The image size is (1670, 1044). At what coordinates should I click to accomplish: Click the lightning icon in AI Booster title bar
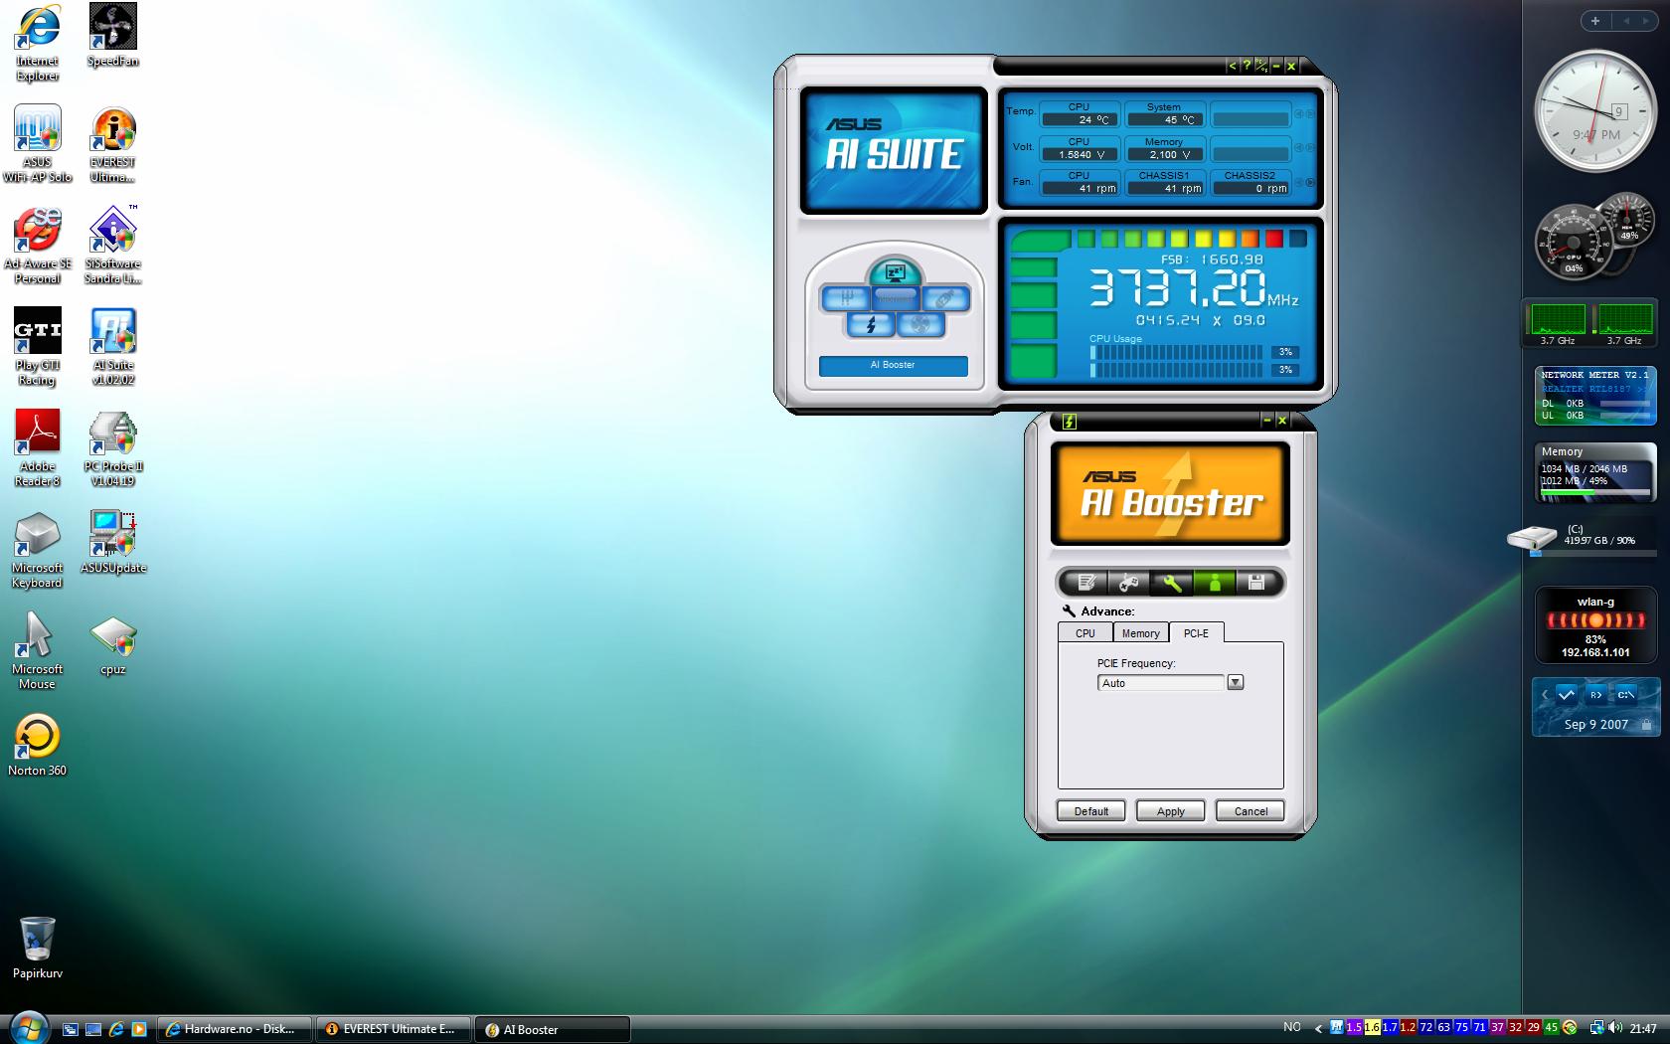(1070, 422)
